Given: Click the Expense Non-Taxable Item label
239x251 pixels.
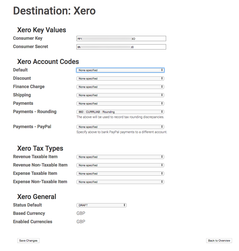Looking at the screenshot, I should (x=40, y=182).
